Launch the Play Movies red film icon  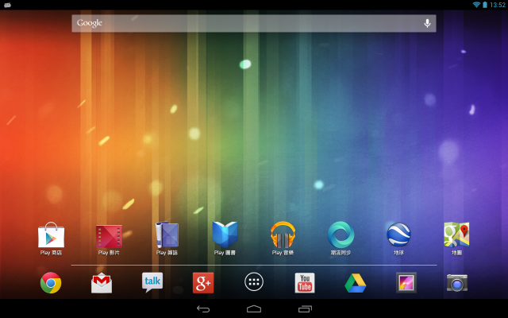point(109,239)
